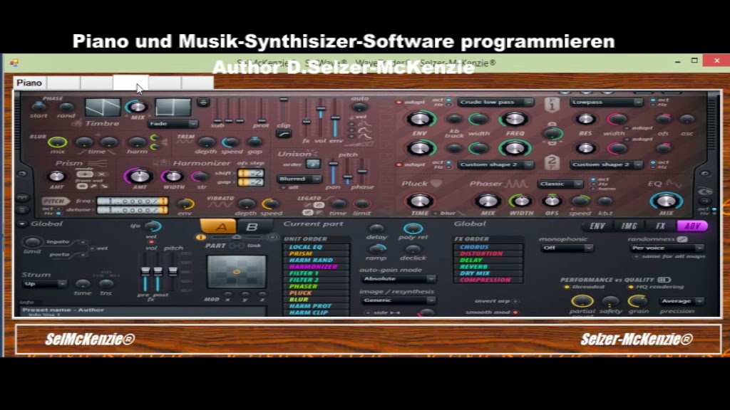Image resolution: width=730 pixels, height=410 pixels.
Task: Open the Timbre 1 waveform display
Action: click(x=103, y=107)
